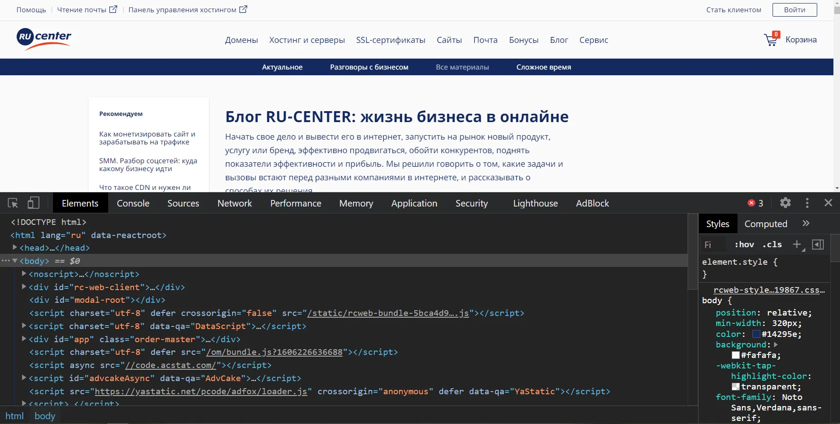Open the Почта menu item
This screenshot has height=424, width=840.
click(485, 40)
